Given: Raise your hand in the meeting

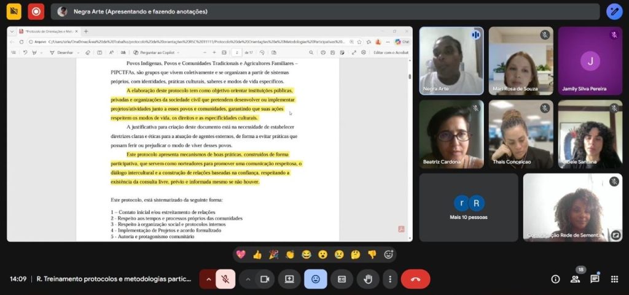Looking at the screenshot, I should pyautogui.click(x=368, y=279).
